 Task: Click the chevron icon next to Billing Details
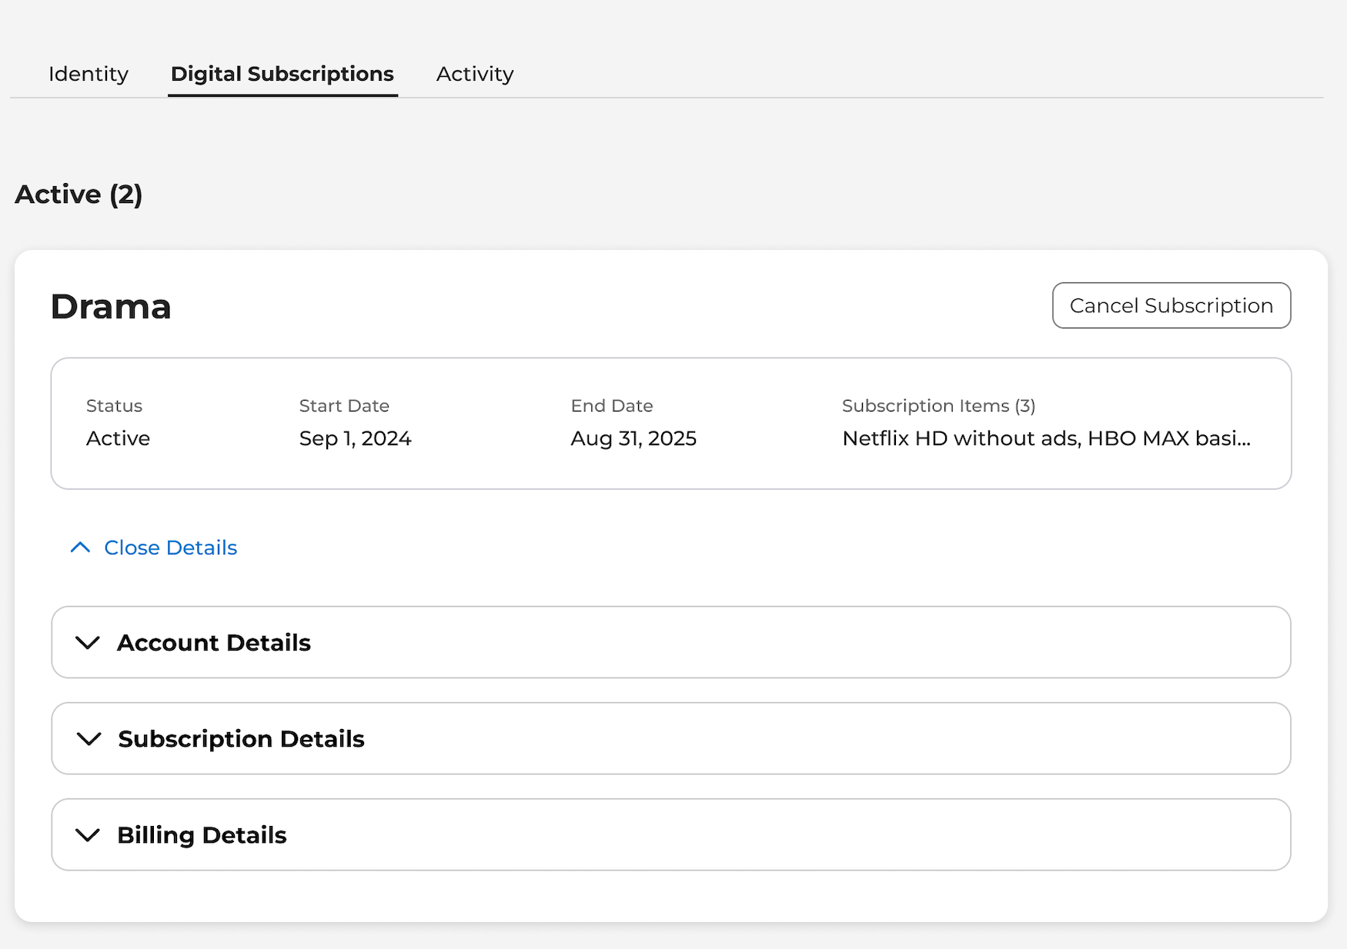(x=88, y=835)
